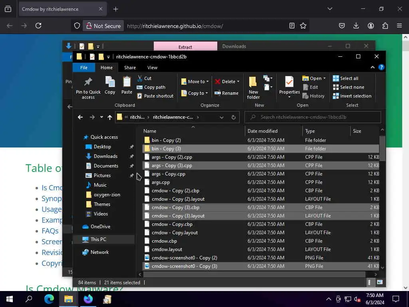Click the Cut scissors command
The width and height of the screenshot is (409, 307).
[x=145, y=78]
